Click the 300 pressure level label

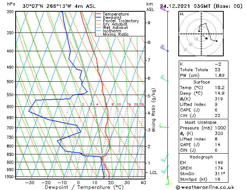click(11, 12)
